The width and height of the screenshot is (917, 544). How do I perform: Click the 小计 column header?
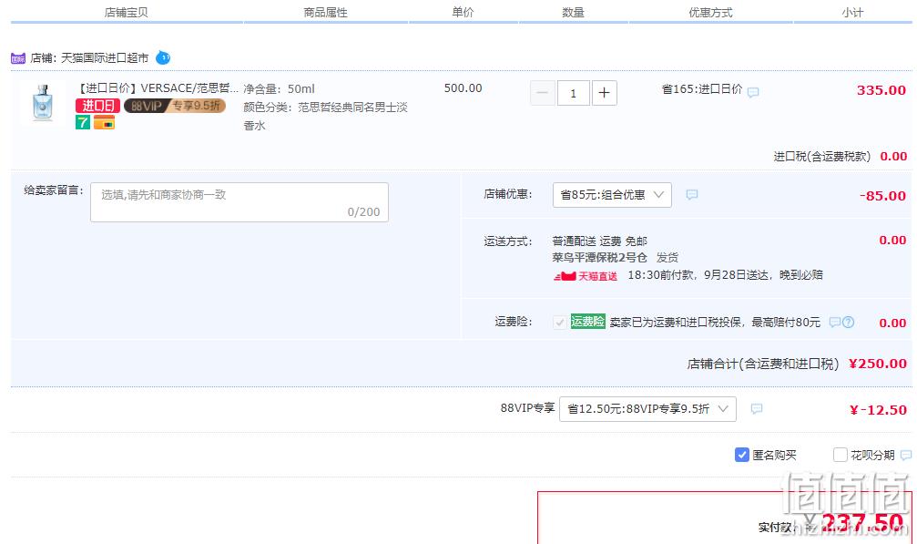pos(852,12)
